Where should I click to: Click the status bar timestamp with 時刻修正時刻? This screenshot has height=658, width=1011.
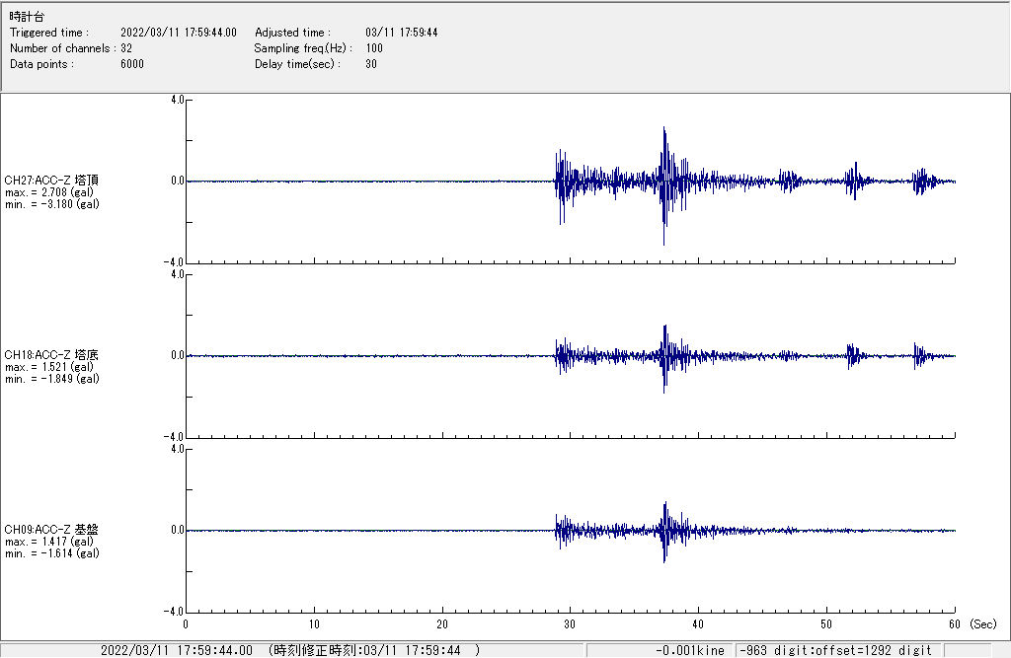coord(289,650)
